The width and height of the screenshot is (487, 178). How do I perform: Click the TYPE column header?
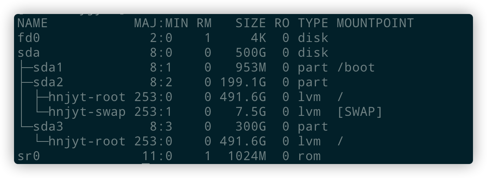coord(313,23)
